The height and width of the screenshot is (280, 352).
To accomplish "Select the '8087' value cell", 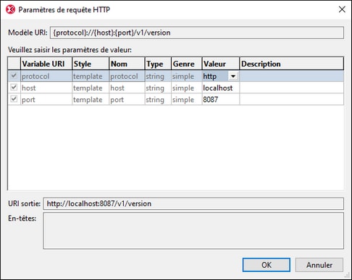I will [x=221, y=100].
